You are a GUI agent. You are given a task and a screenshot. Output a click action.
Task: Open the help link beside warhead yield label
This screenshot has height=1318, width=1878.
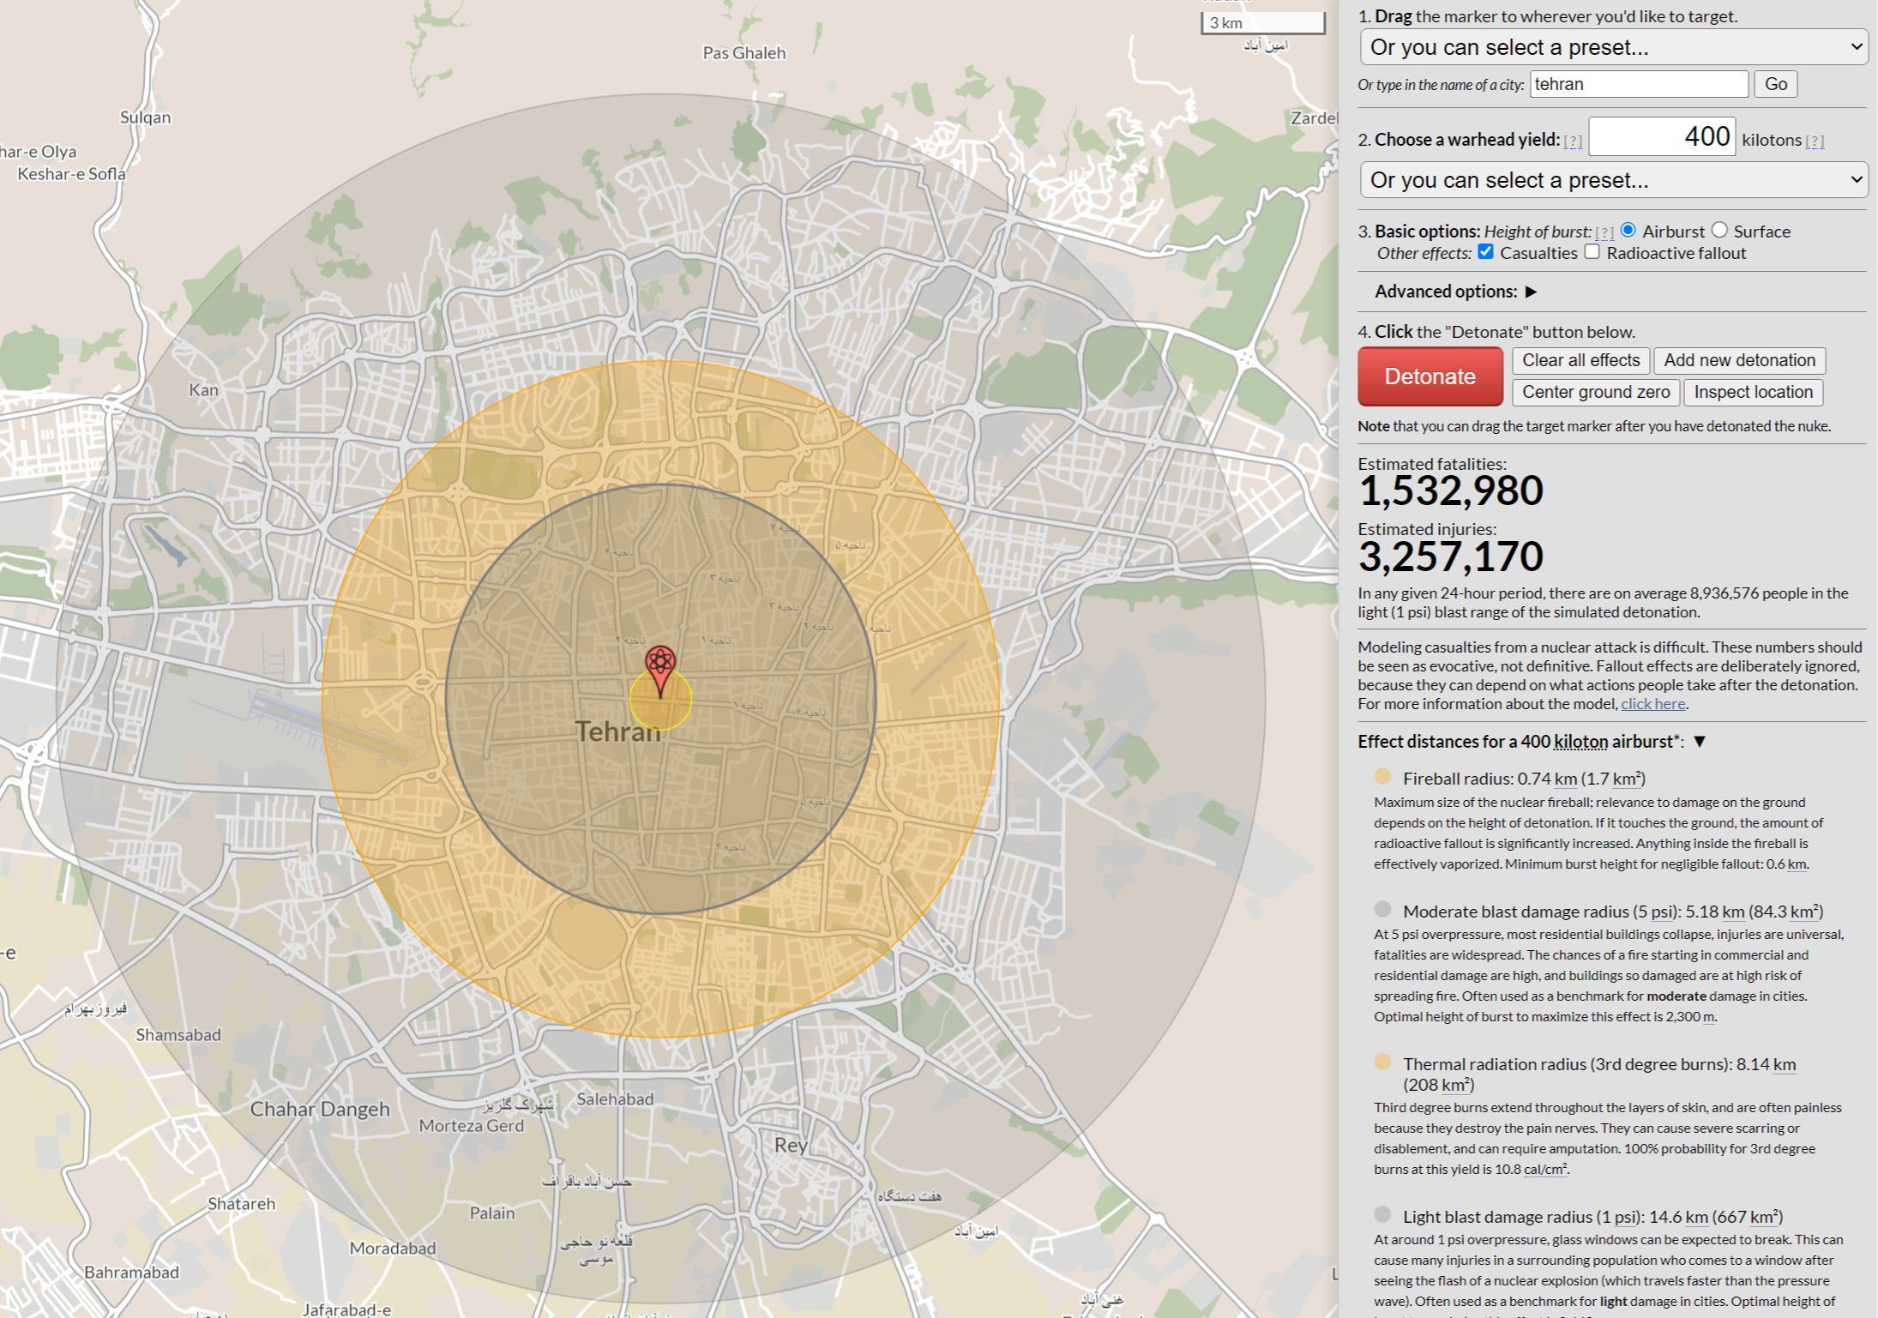(x=1573, y=141)
